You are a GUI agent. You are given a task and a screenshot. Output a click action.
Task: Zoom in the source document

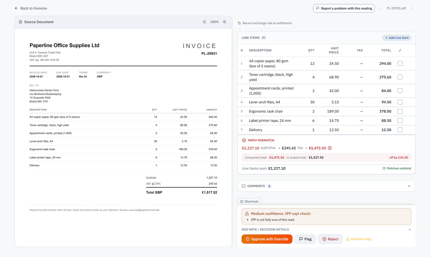(x=224, y=22)
